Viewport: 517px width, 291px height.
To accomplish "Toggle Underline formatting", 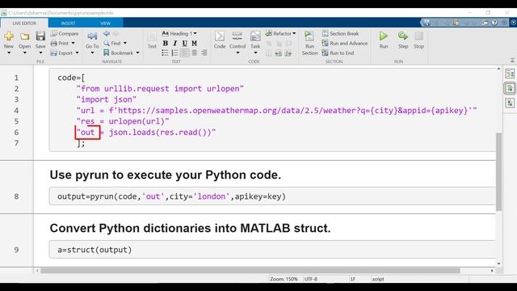I will (185, 43).
